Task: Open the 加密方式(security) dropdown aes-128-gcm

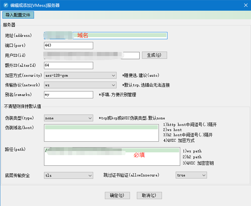Action: click(80, 75)
